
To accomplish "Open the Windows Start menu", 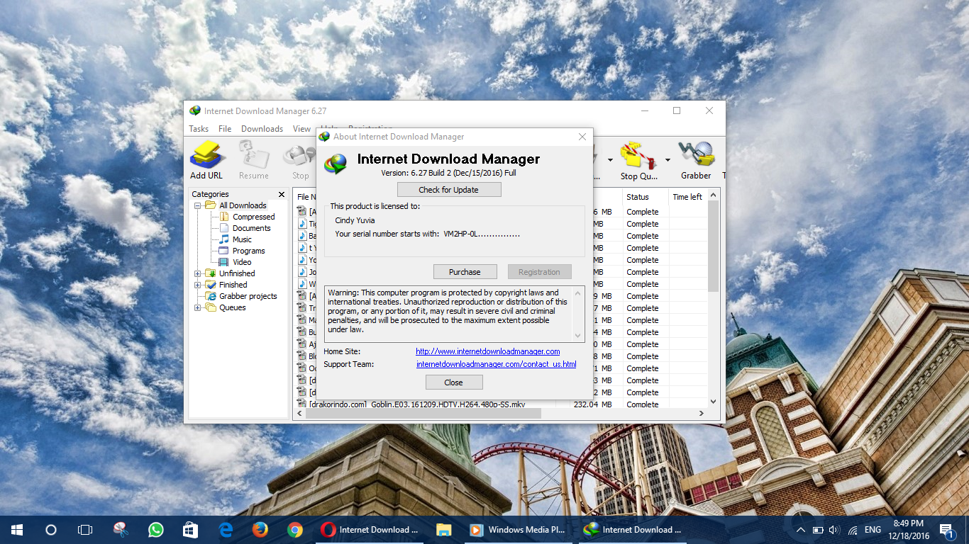I will coord(17,529).
